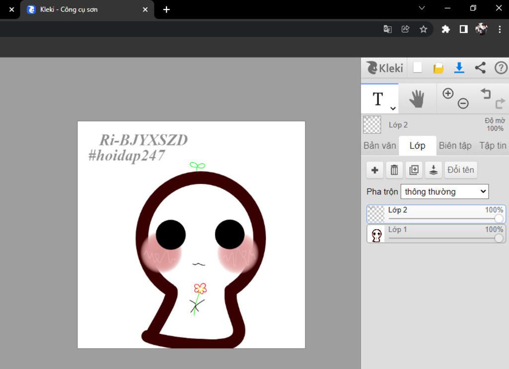Zoom out with the minus magnifier
The height and width of the screenshot is (369, 509).
(x=463, y=103)
